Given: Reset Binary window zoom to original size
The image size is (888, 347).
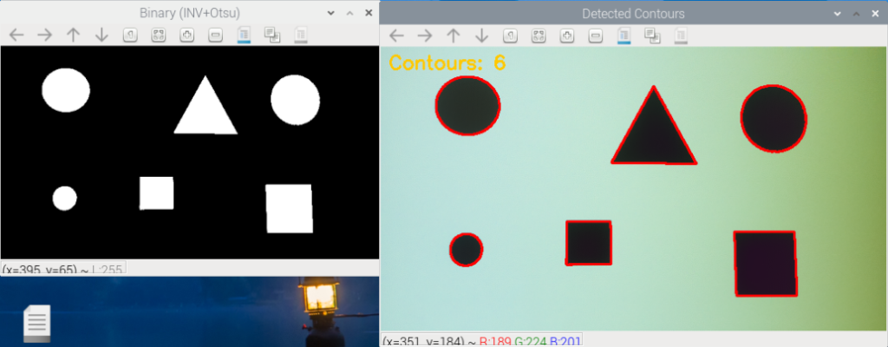Looking at the screenshot, I should 129,35.
